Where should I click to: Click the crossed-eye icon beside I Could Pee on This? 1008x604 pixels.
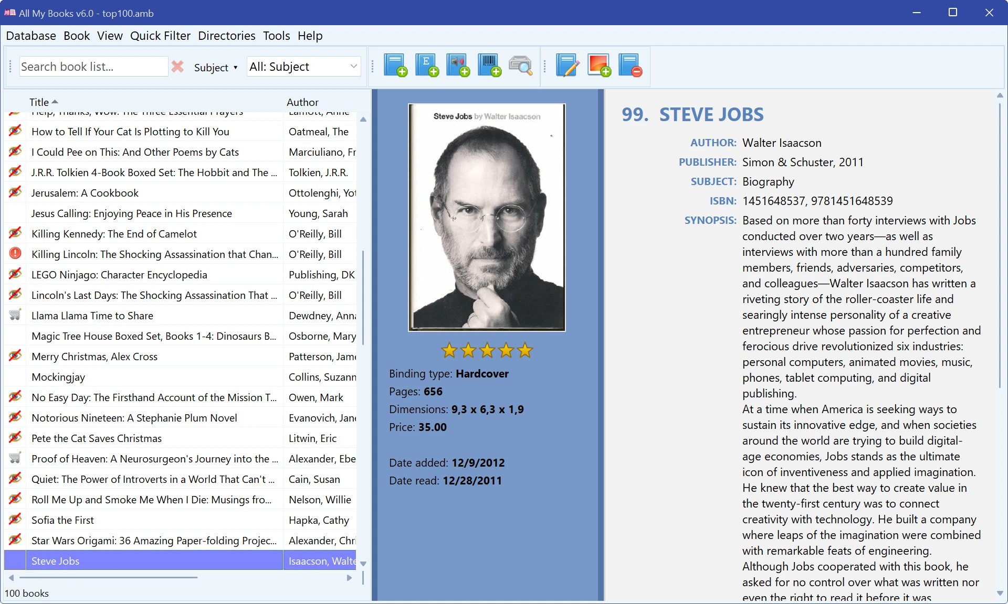15,152
